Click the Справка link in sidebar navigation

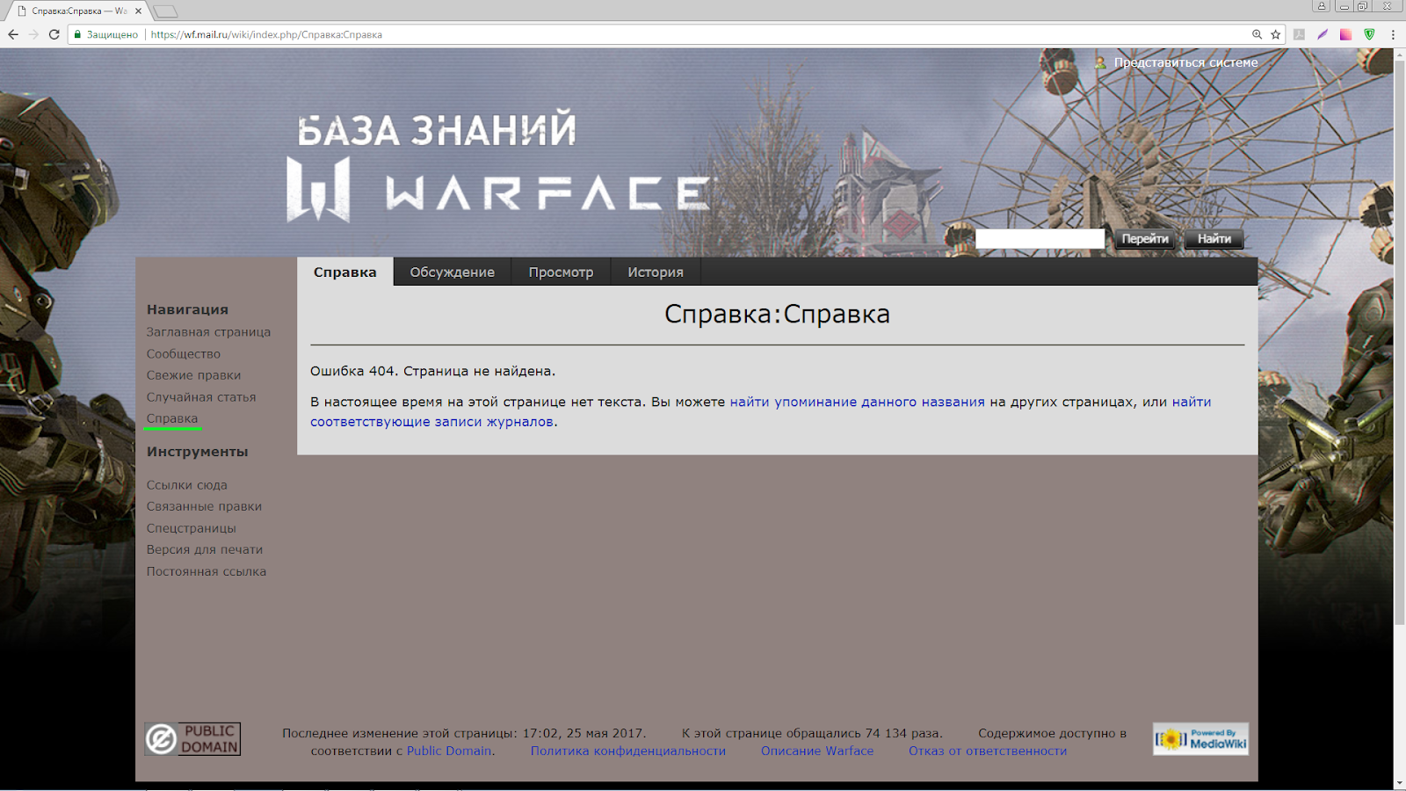(172, 418)
